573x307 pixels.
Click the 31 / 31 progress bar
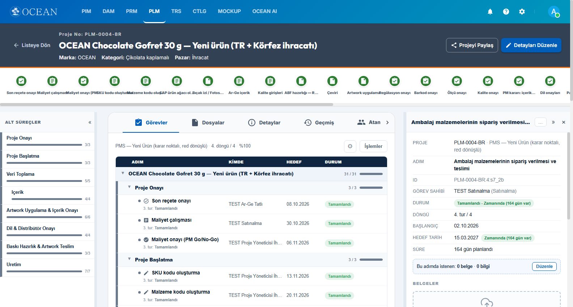(371, 174)
